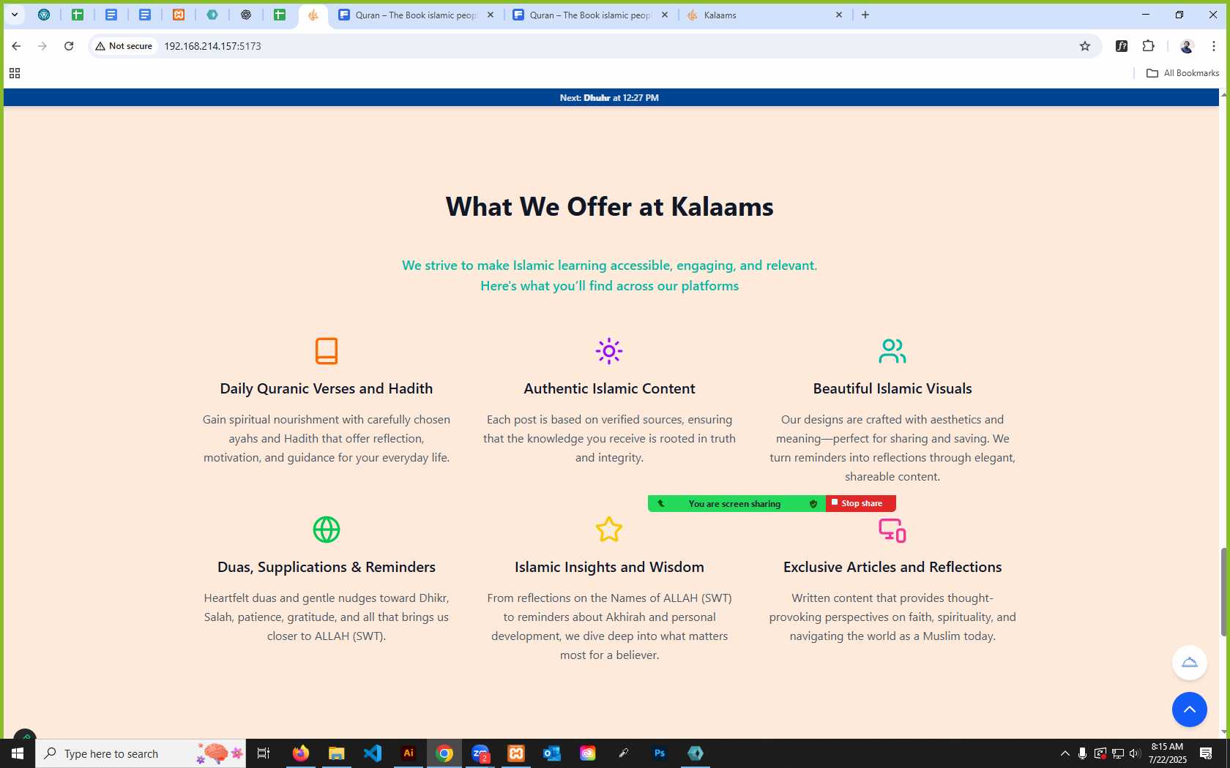
Task: Click the Islamic Insights and Wisdom title
Action: 609,567
